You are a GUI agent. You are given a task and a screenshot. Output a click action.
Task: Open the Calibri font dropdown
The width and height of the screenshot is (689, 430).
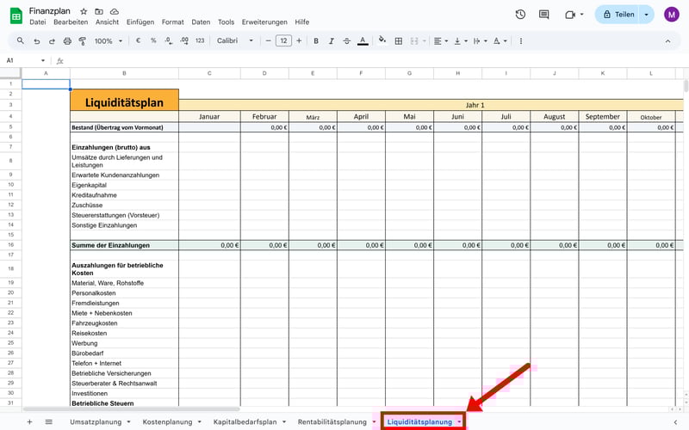coord(235,40)
